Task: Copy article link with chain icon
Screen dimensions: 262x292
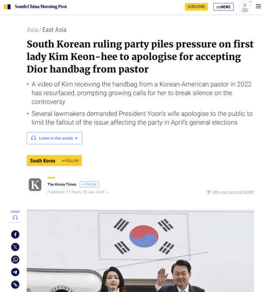Action: (15, 285)
